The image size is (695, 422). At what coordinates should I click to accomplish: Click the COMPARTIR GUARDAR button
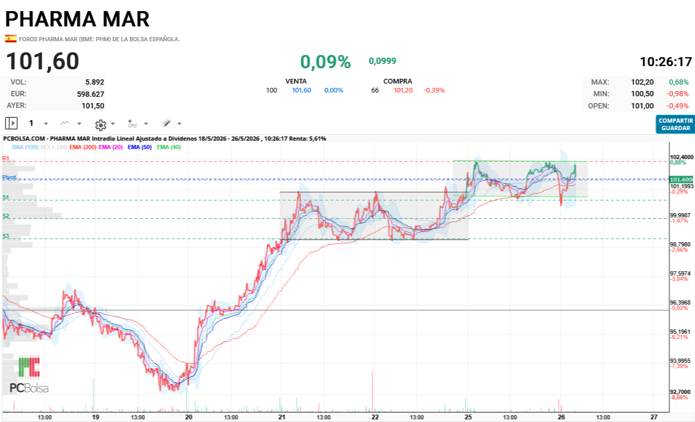(x=675, y=124)
